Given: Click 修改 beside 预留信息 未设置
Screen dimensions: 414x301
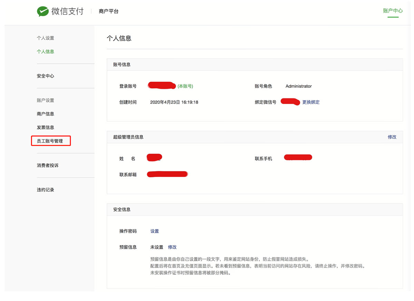Looking at the screenshot, I should pyautogui.click(x=172, y=247).
